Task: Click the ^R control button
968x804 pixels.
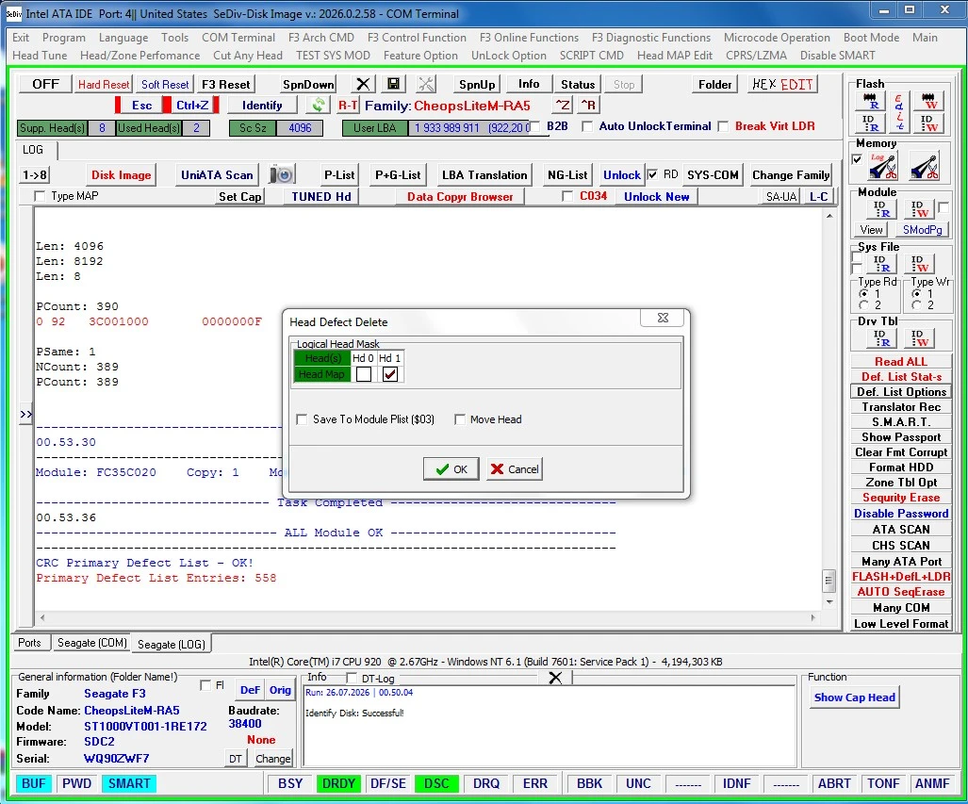Action: pyautogui.click(x=588, y=105)
